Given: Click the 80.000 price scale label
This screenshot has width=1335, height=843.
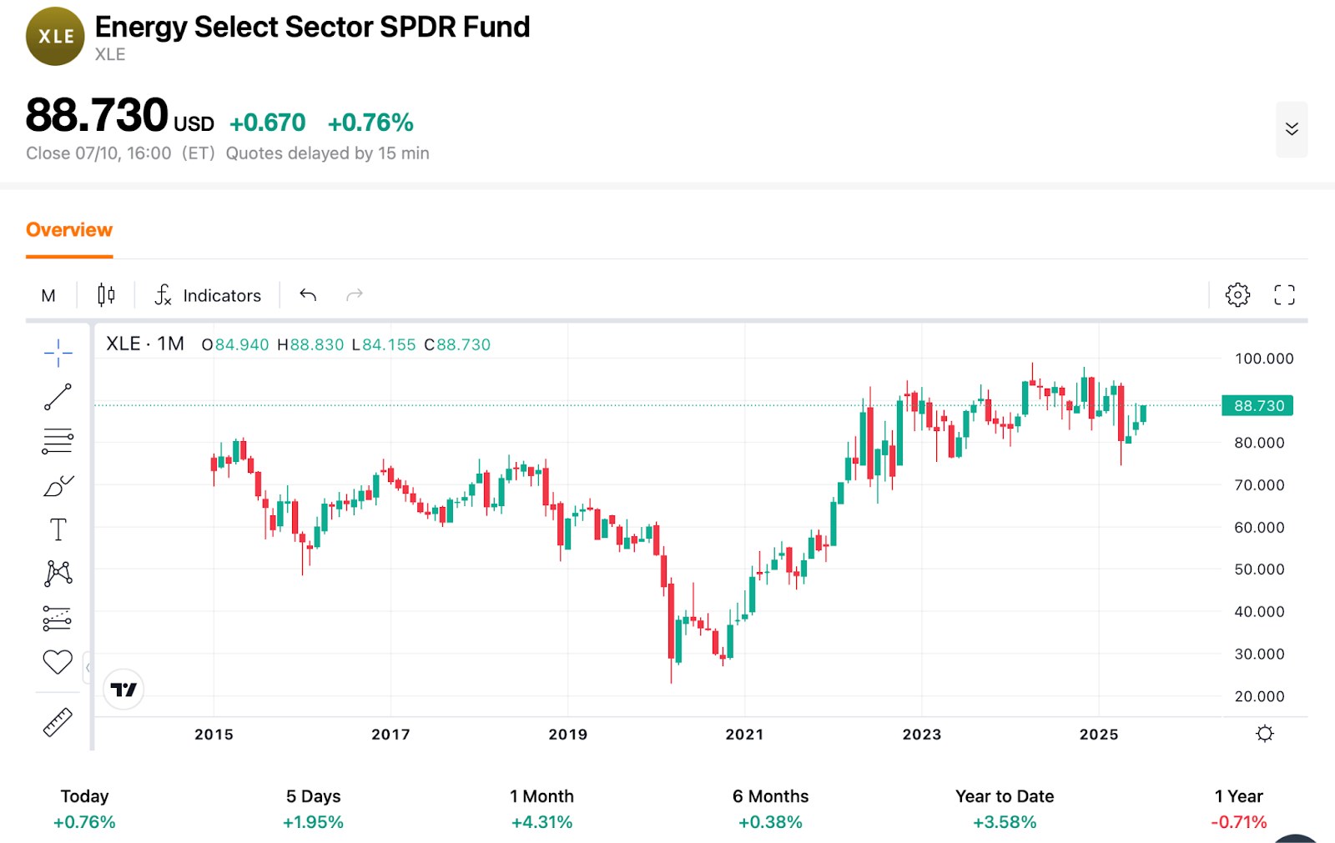Looking at the screenshot, I should [x=1259, y=443].
